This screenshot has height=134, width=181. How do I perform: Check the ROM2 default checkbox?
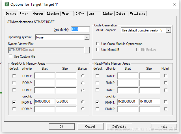(14, 83)
